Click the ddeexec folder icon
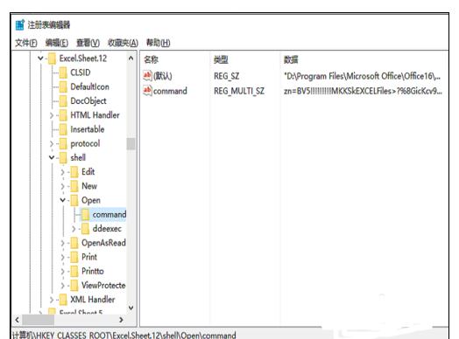Image resolution: width=459 pixels, height=339 pixels. tap(85, 229)
